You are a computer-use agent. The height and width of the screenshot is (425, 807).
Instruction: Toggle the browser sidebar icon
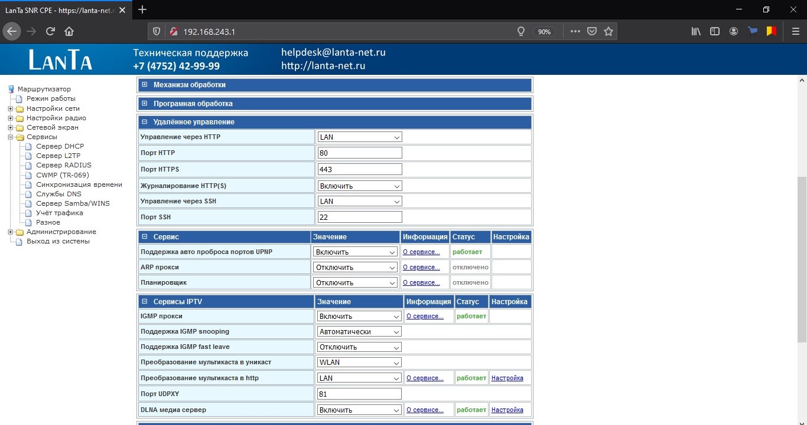pyautogui.click(x=715, y=31)
